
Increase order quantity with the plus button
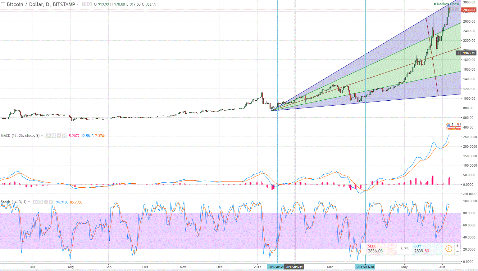tap(457, 246)
